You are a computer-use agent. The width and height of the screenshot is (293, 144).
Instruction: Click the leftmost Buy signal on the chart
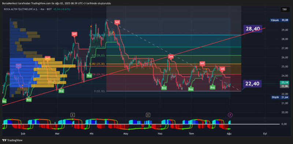pos(4,101)
